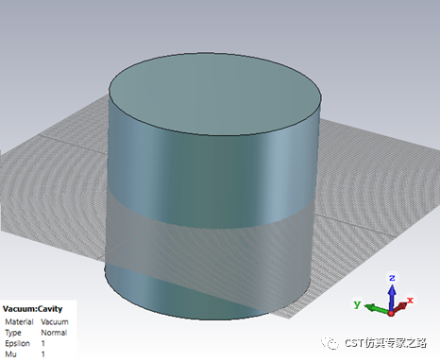Click the 'CST仿真专家之路' watermark text
Viewport: 440px width, 362px height.
(x=385, y=342)
